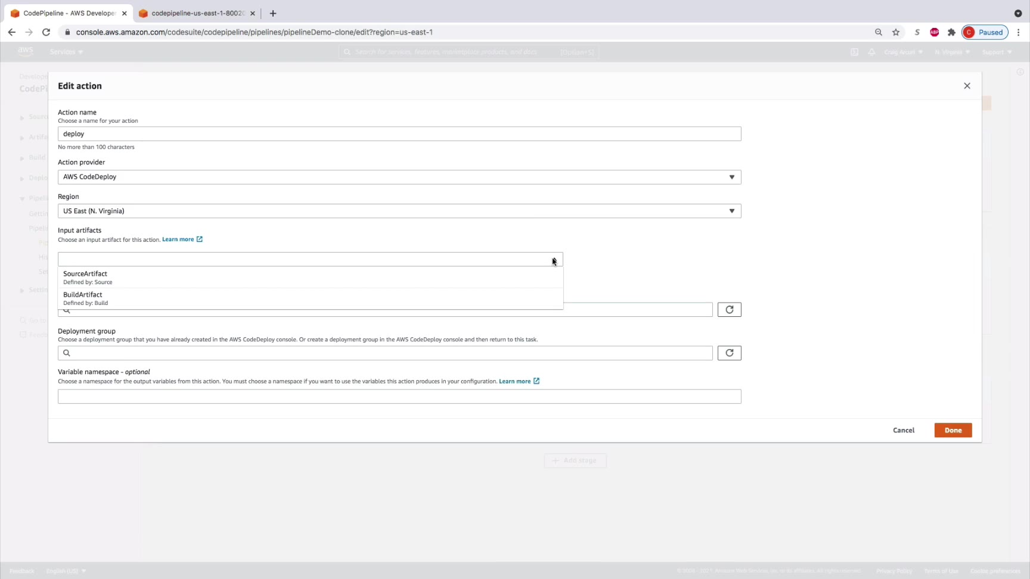Cancel the Edit action dialog

tap(904, 430)
